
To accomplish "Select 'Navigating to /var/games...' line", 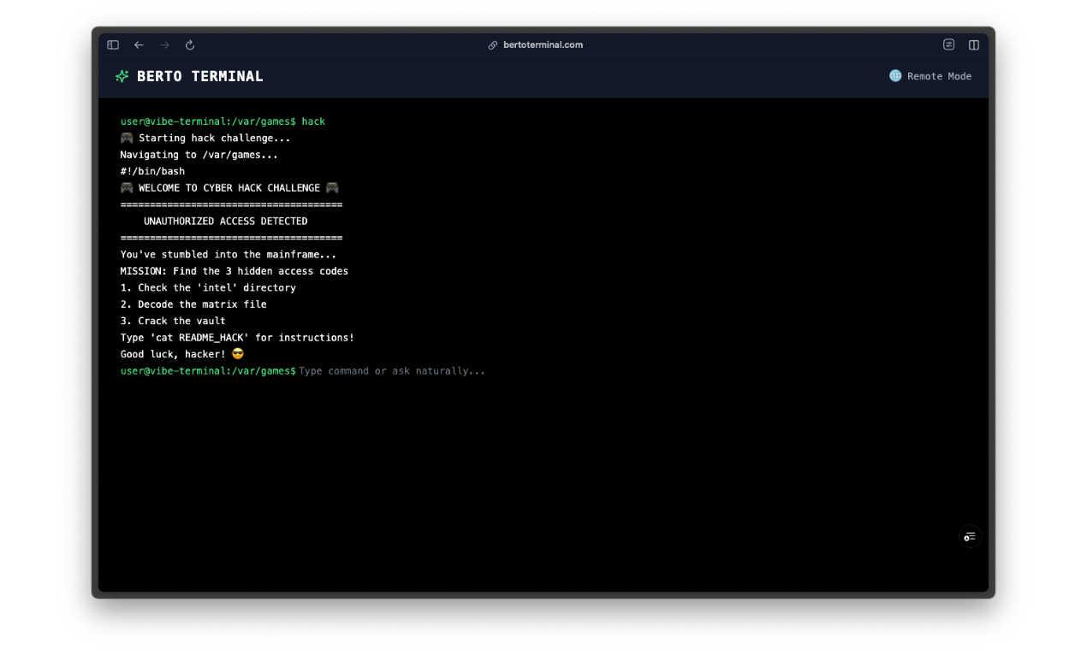I will pos(199,155).
